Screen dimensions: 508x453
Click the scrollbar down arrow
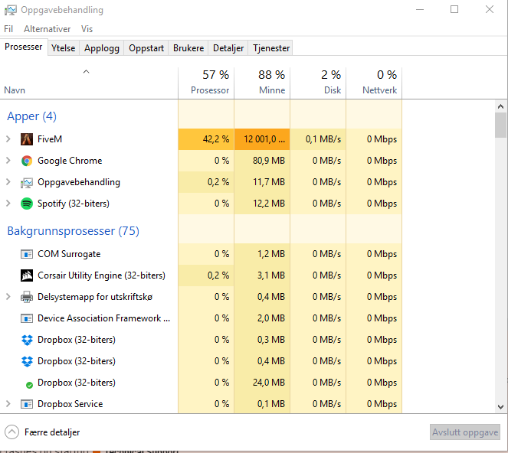500,407
